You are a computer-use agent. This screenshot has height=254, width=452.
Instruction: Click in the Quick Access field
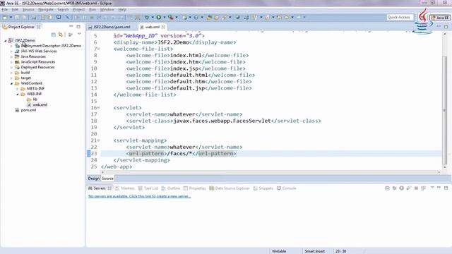tap(400, 17)
